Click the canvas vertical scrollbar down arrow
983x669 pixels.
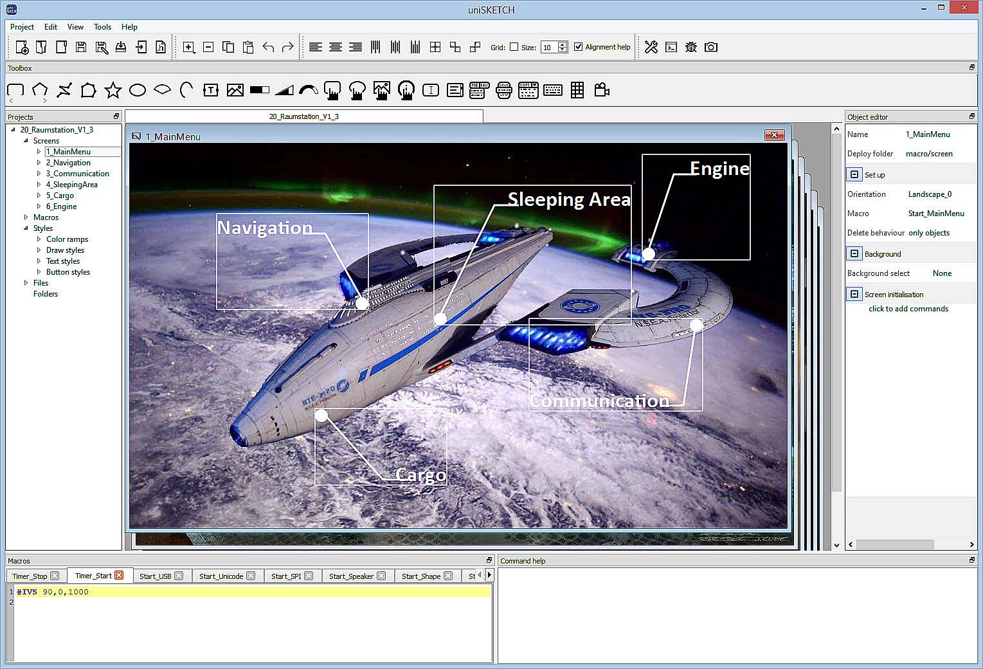pyautogui.click(x=836, y=545)
